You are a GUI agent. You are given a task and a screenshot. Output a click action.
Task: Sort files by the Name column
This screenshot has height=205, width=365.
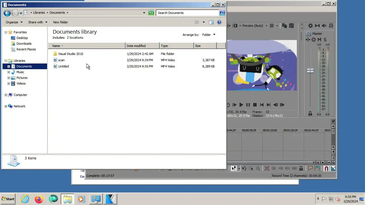[87, 46]
